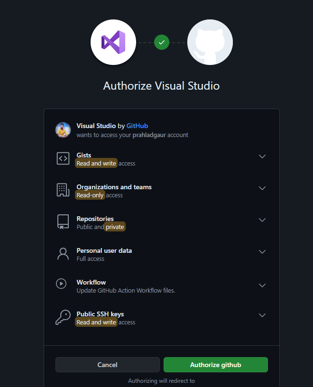Click the Organizations building icon
This screenshot has height=387, width=313.
(63, 190)
